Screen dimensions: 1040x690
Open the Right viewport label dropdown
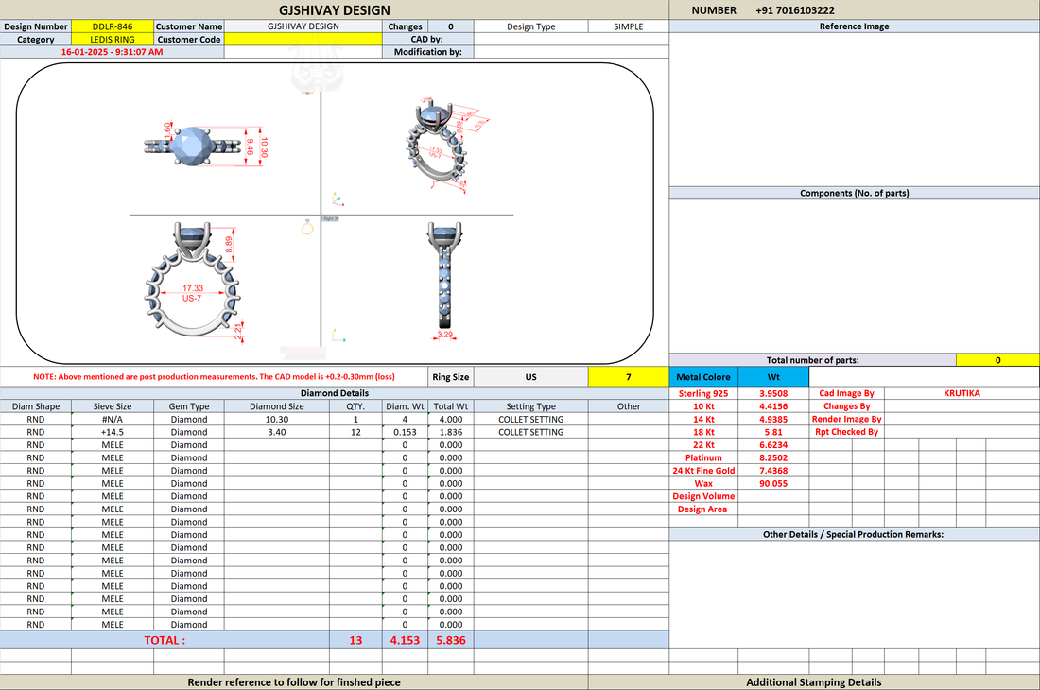[330, 218]
